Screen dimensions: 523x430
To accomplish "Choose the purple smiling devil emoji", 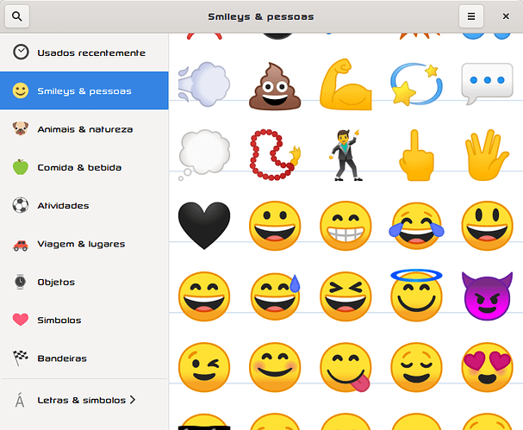I will pos(487,296).
